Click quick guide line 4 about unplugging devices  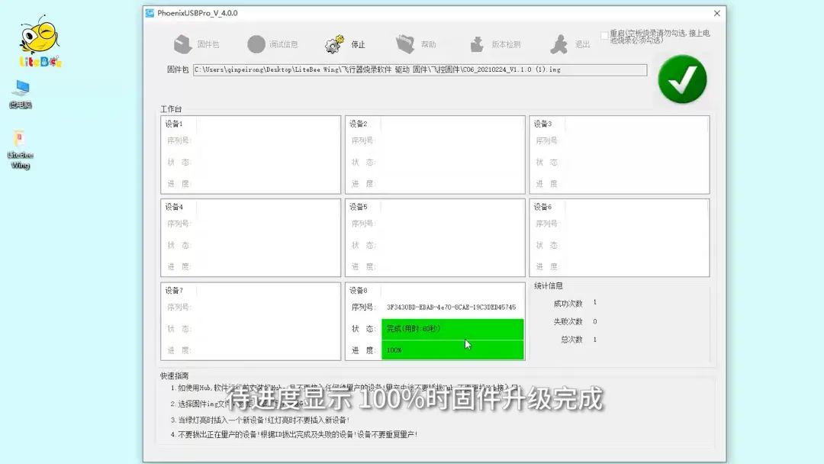[294, 434]
